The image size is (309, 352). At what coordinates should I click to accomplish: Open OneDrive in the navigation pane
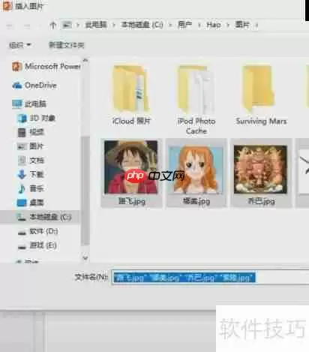[x=34, y=86]
